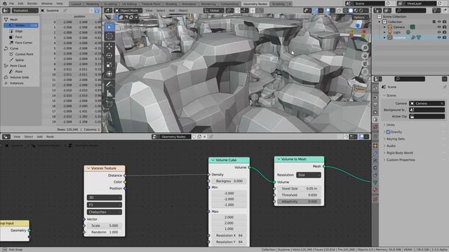Expand the Audio panel
449x252 pixels.
[x=391, y=146]
